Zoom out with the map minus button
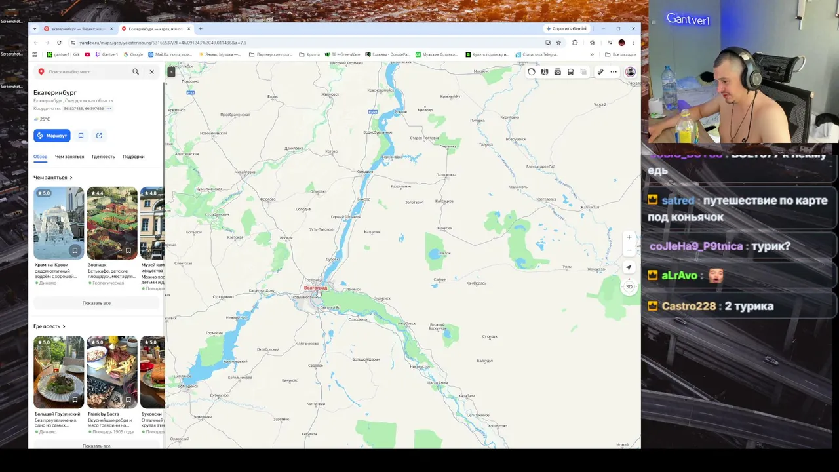The width and height of the screenshot is (839, 472). (x=629, y=250)
